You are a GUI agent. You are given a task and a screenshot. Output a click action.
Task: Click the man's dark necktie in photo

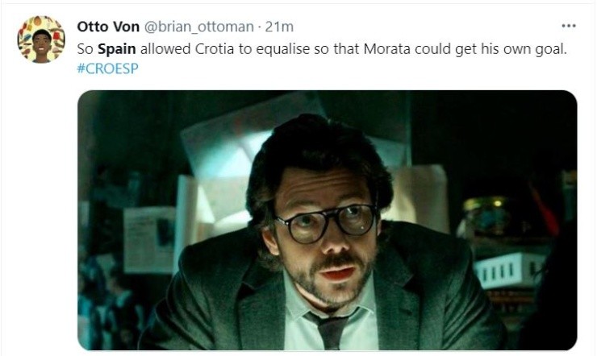[332, 329]
